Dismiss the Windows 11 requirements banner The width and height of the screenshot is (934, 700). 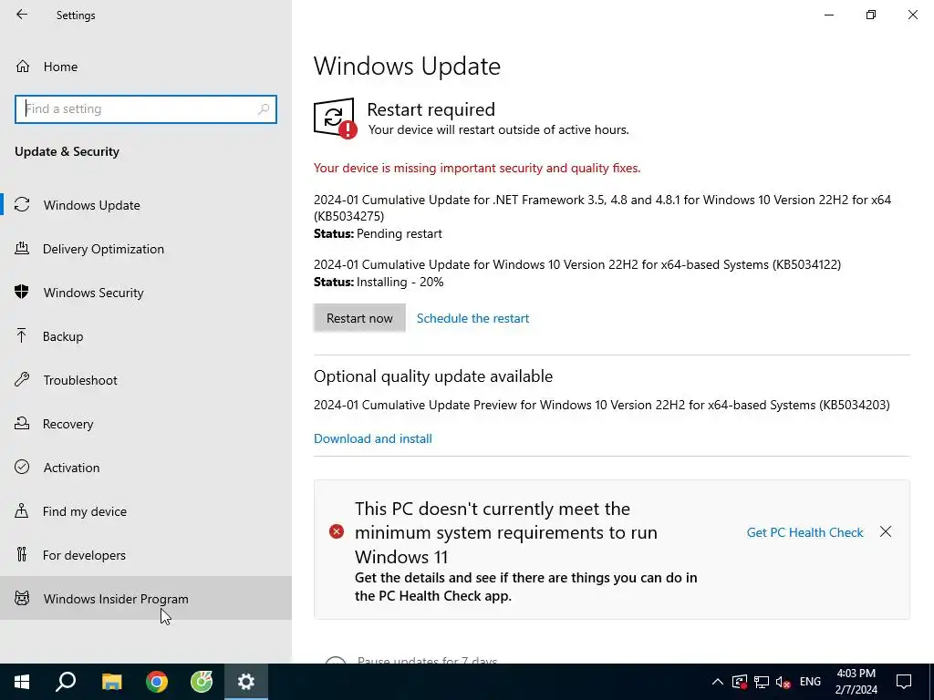(x=886, y=531)
